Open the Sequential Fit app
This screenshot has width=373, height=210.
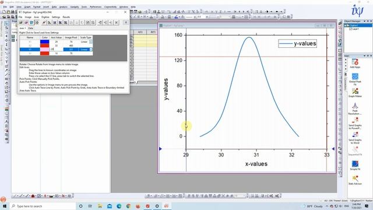(355, 150)
